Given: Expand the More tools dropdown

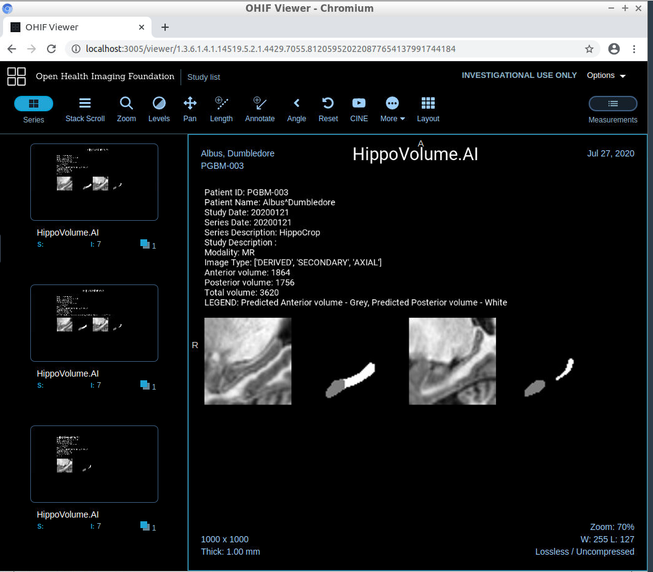Looking at the screenshot, I should coord(392,109).
